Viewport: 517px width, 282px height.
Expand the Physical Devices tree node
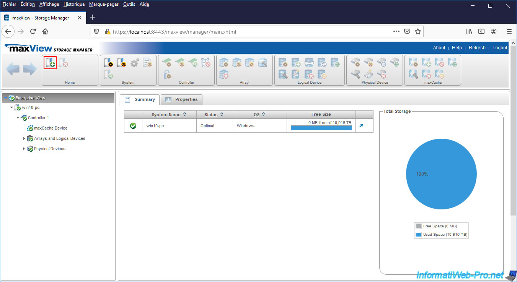[x=24, y=149]
